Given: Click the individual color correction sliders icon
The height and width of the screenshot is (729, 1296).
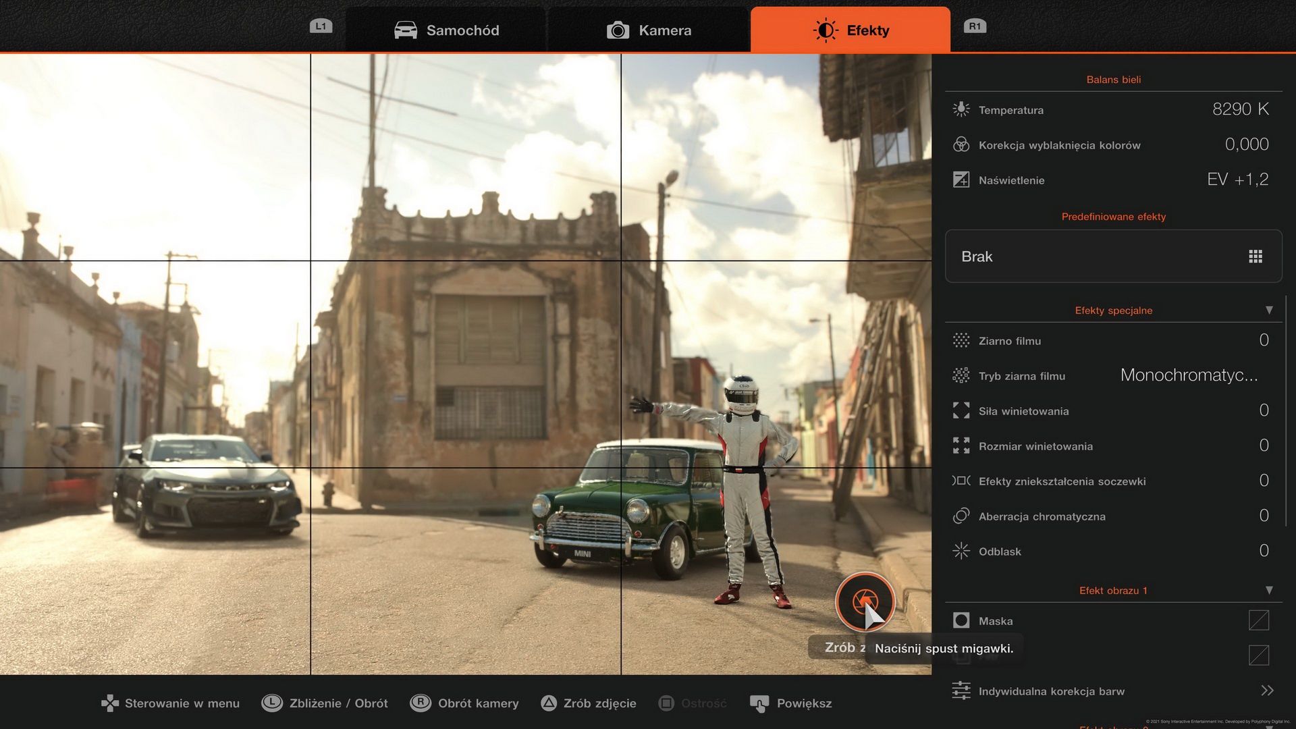Looking at the screenshot, I should point(961,691).
